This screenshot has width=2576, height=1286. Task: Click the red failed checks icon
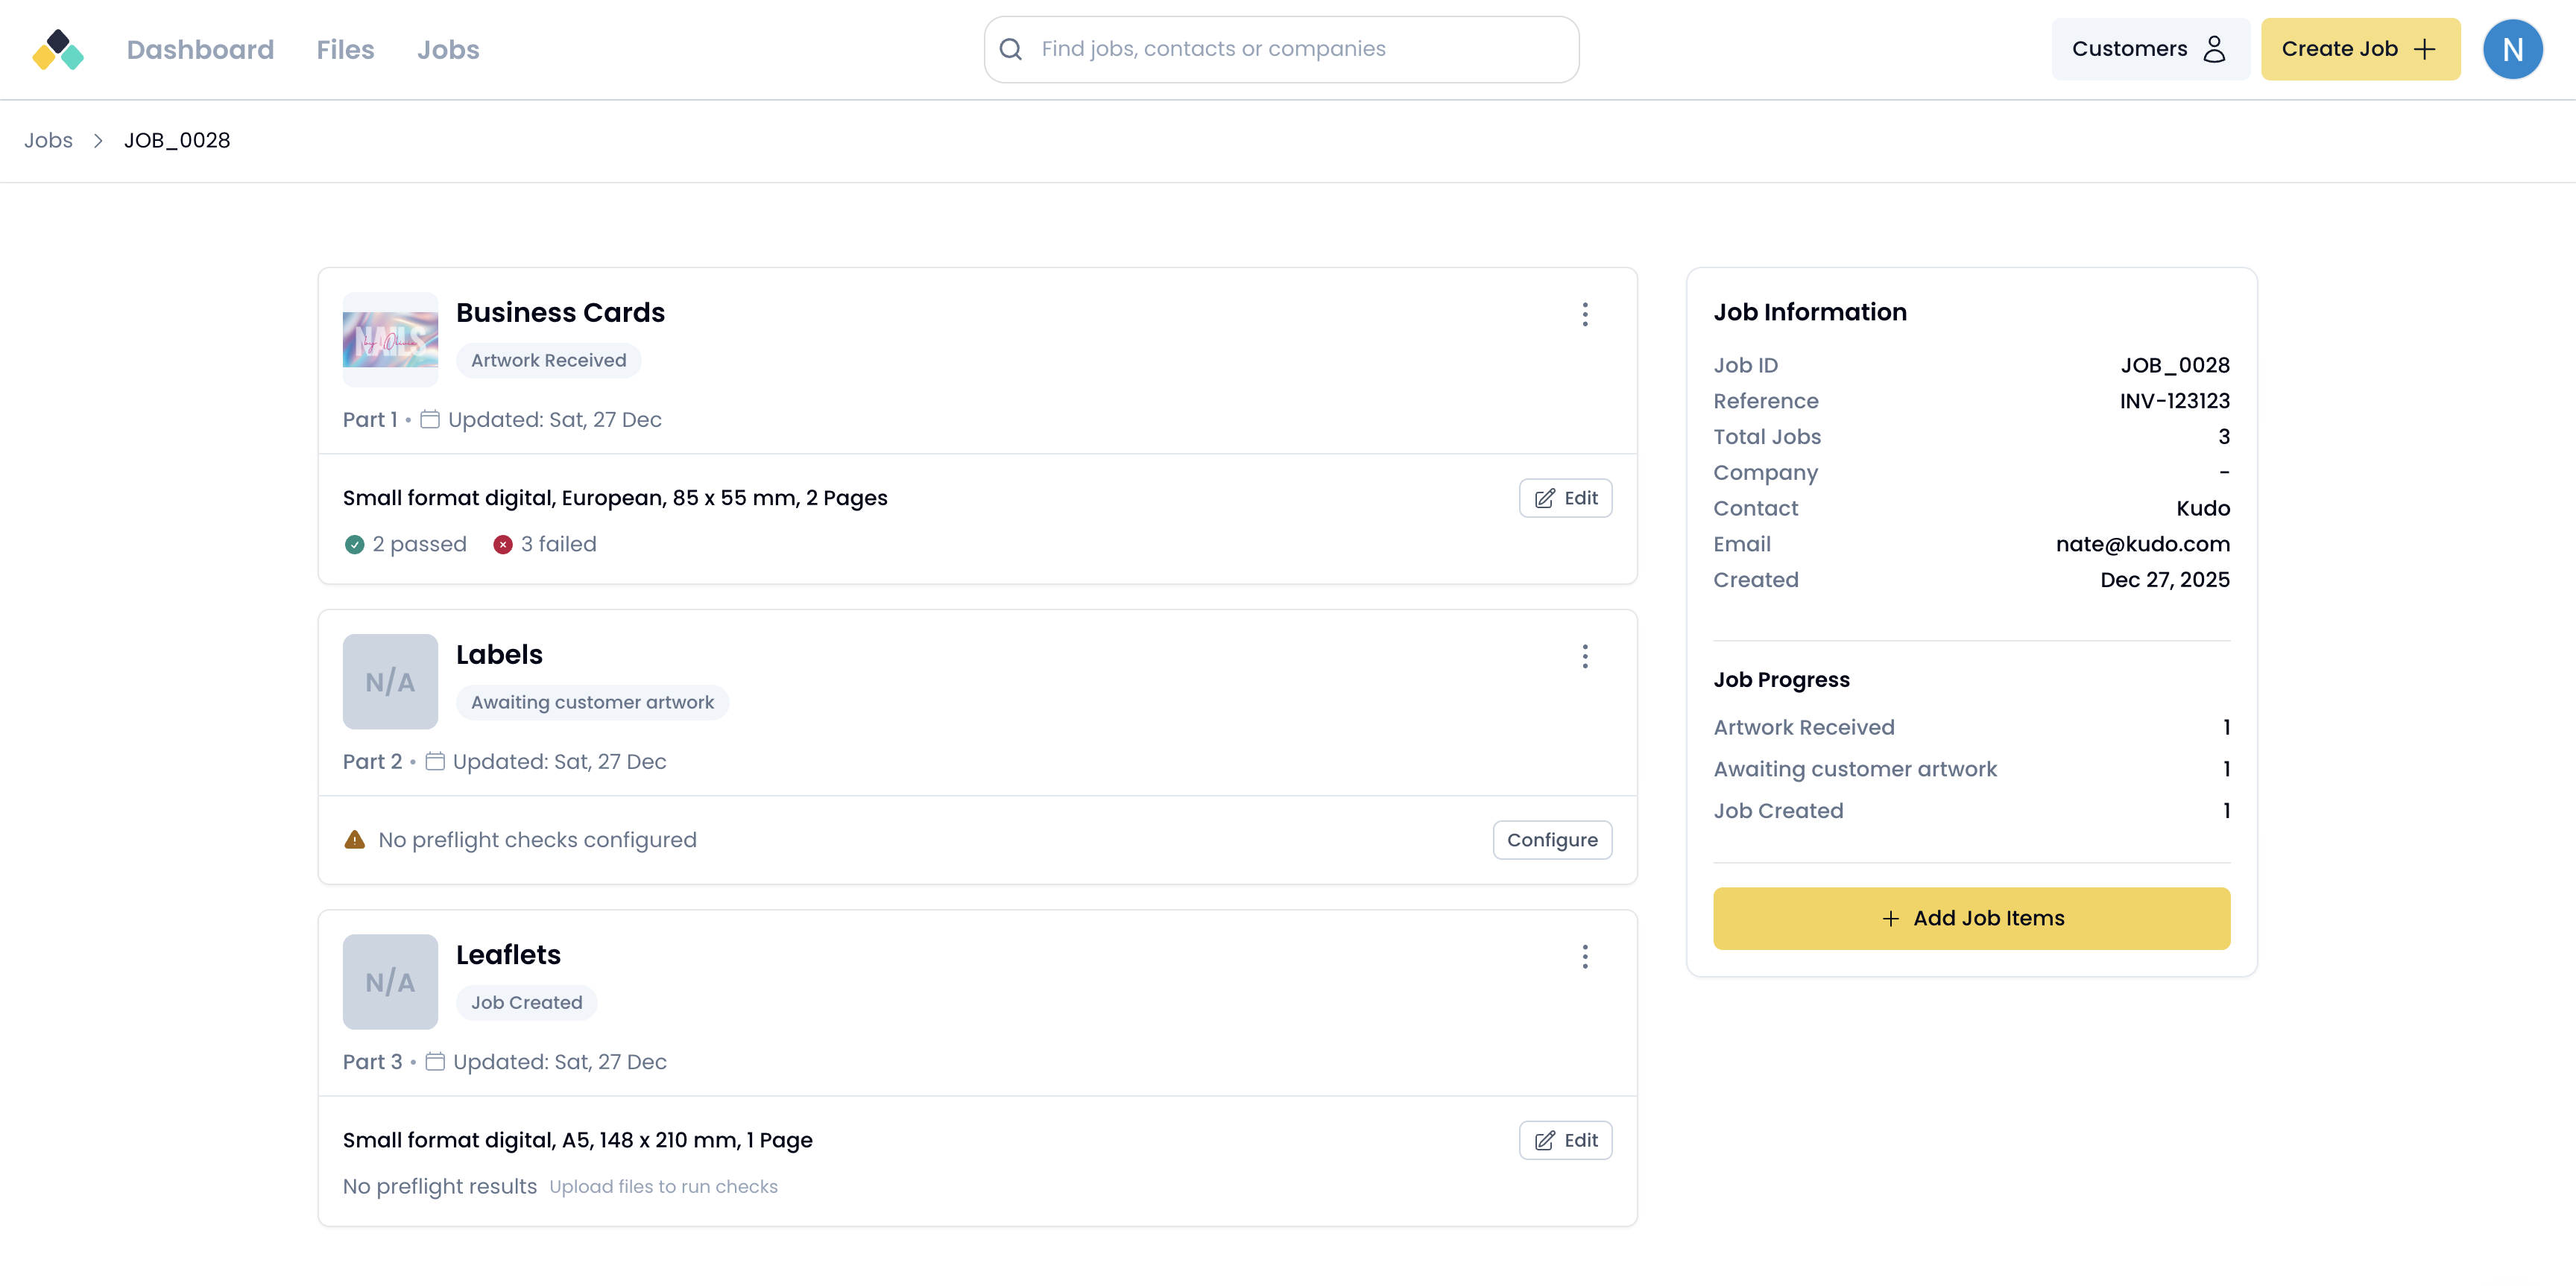coord(503,545)
